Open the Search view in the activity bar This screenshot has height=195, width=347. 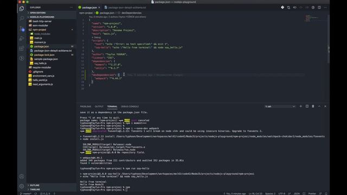[x=22, y=18]
